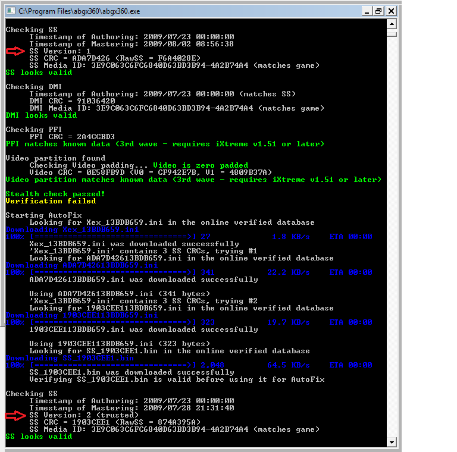Click 'Video partition found' line
Viewport: 457px width, 452px height.
click(55, 158)
